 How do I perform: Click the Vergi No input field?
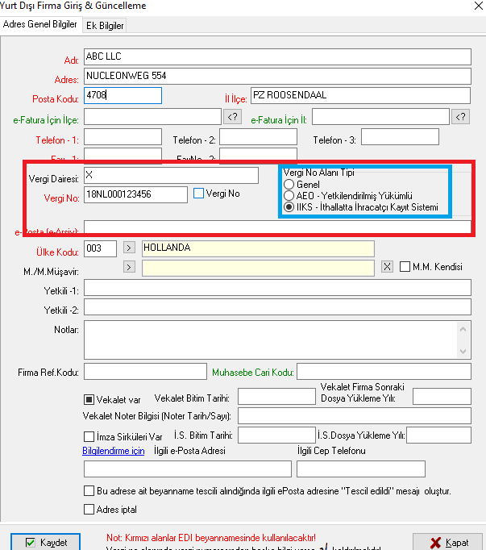tap(135, 194)
